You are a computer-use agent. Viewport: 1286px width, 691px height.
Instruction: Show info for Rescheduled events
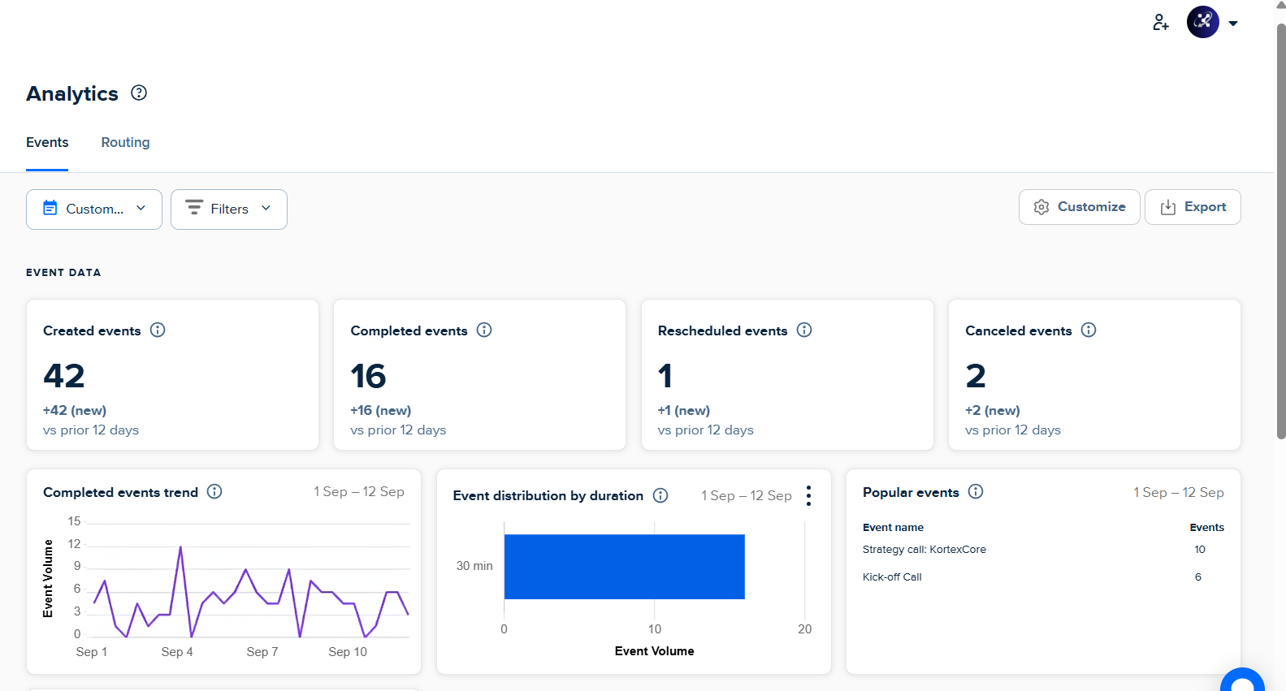[x=804, y=330]
